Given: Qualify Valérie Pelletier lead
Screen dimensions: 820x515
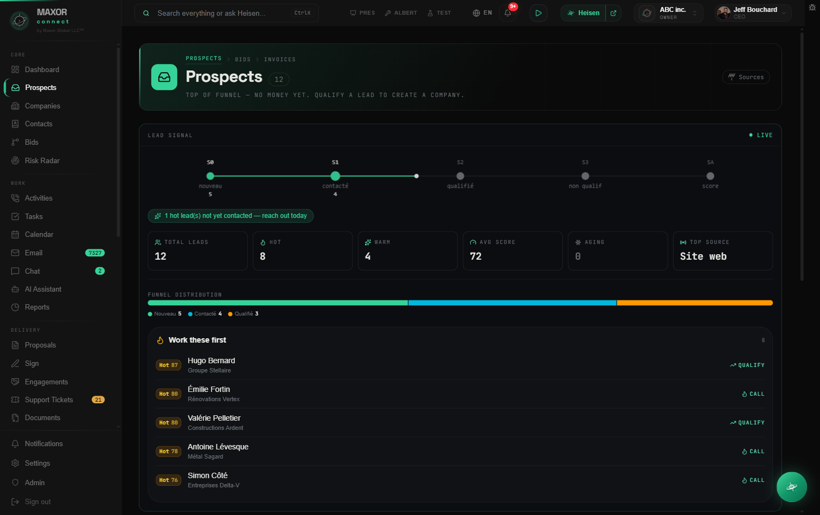Looking at the screenshot, I should click(747, 423).
